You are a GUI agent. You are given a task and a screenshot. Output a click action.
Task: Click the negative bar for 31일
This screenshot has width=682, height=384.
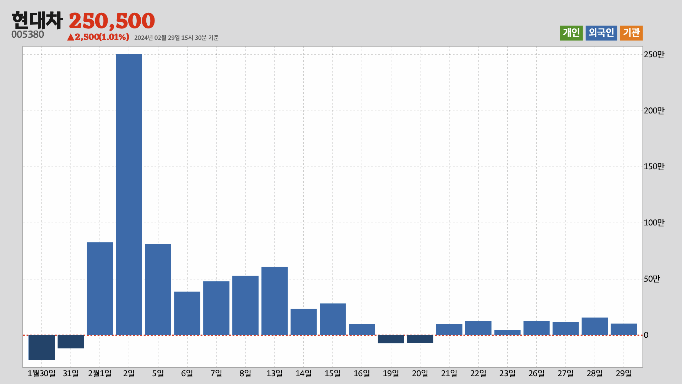point(71,341)
